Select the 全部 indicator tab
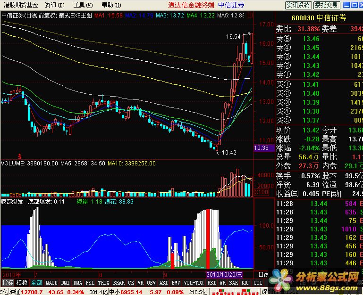363x295 pixels. (36, 283)
